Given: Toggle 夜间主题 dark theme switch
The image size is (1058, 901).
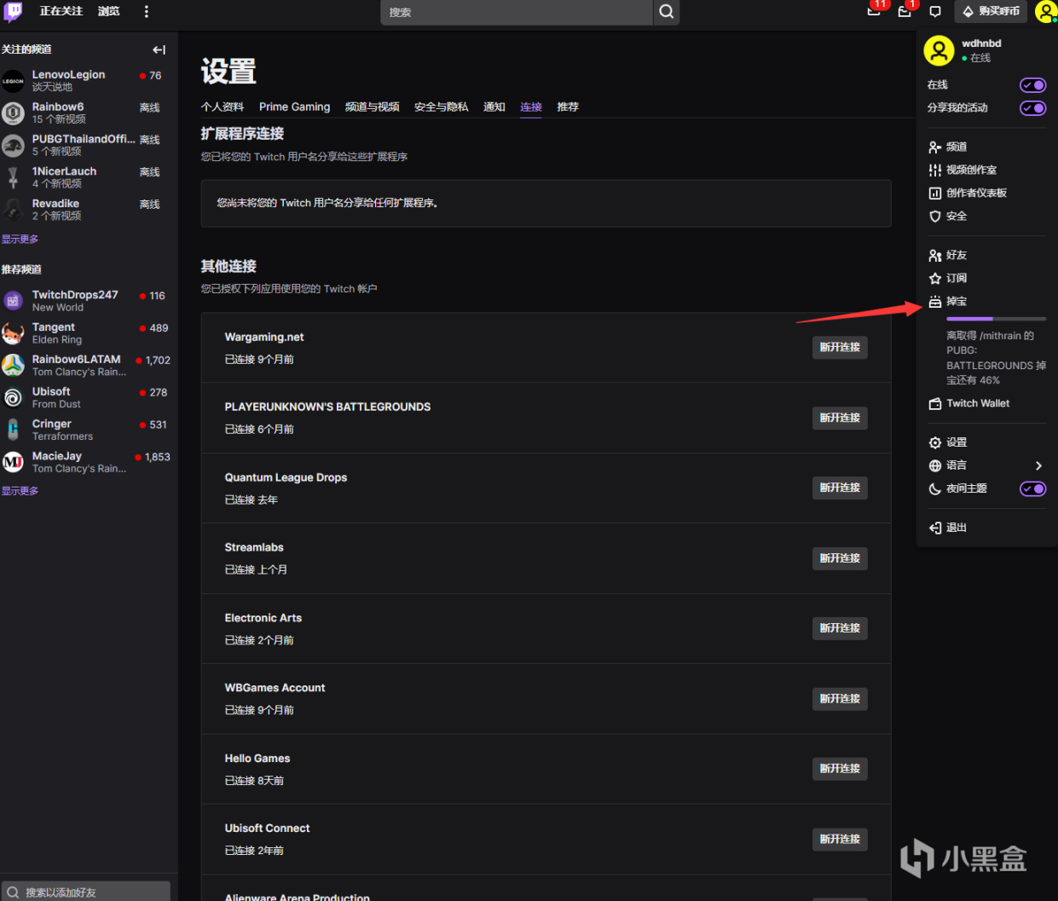Looking at the screenshot, I should point(1033,488).
